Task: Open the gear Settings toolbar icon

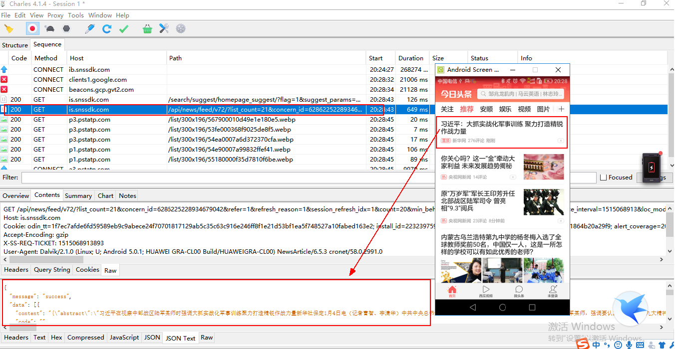Action: pos(181,29)
